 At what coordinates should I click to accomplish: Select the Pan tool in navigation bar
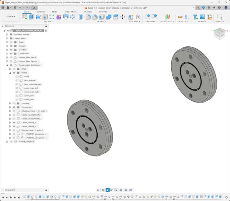pyautogui.click(x=107, y=190)
